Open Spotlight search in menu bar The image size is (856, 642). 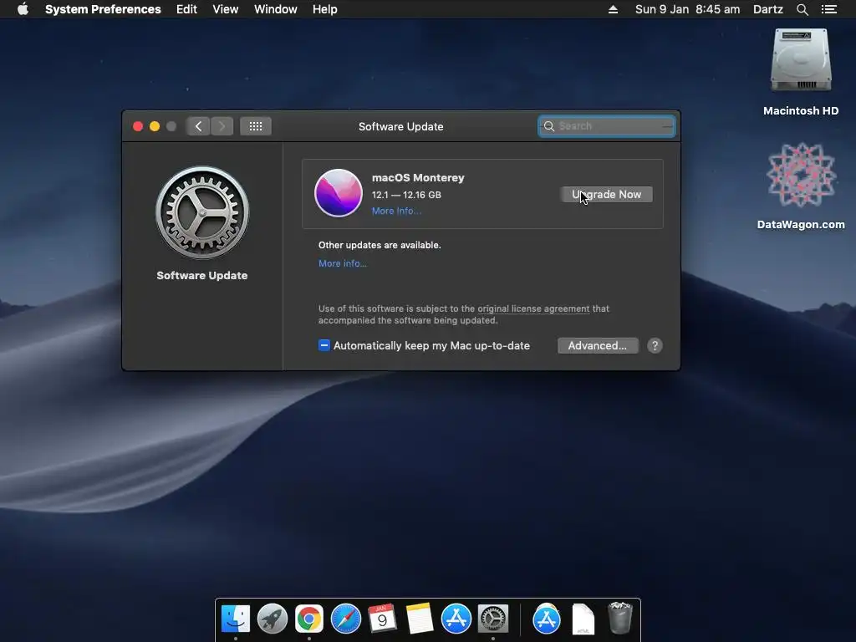tap(802, 9)
